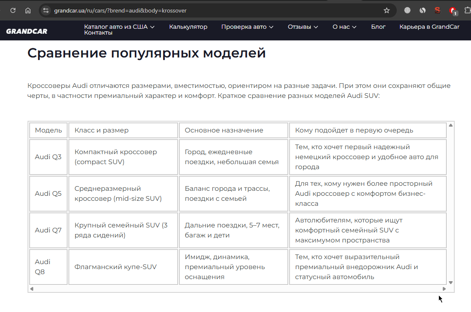The width and height of the screenshot is (471, 312).
Task: Click the table scroll right arrow
Action: [x=444, y=289]
